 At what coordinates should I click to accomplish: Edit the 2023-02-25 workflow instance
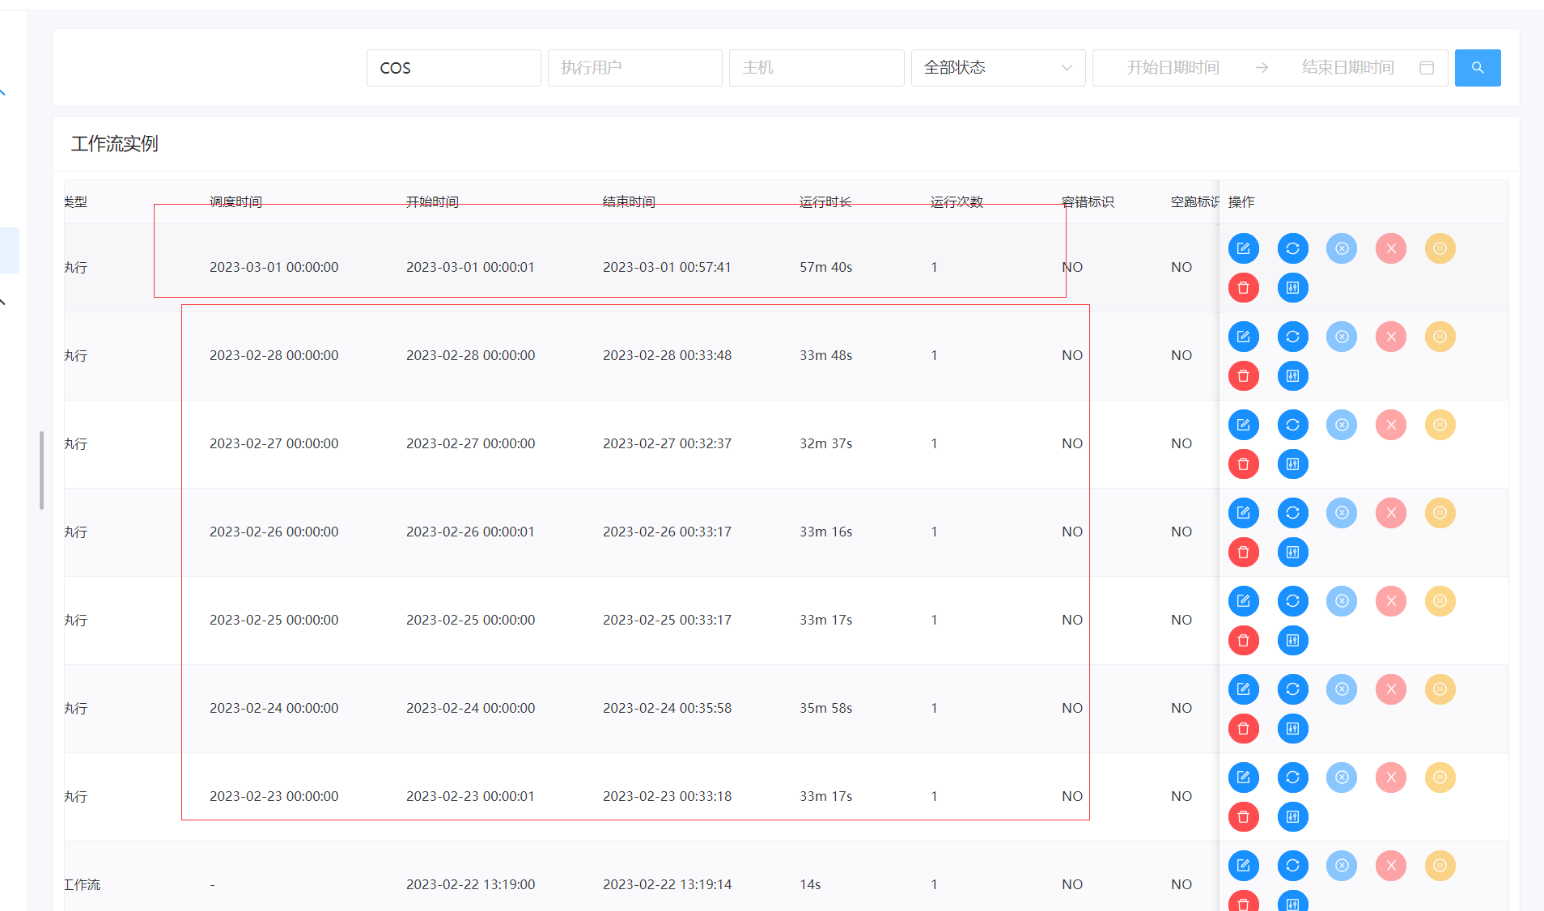tap(1243, 601)
